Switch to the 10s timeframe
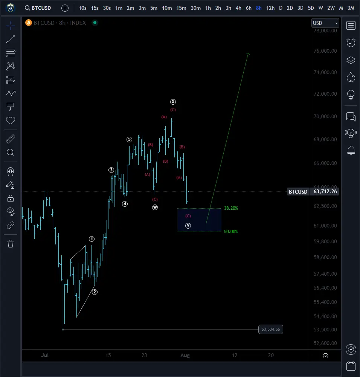Image resolution: width=360 pixels, height=377 pixels. [x=83, y=8]
